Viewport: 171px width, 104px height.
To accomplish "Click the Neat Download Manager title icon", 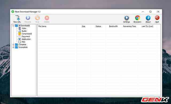I will (13, 11).
